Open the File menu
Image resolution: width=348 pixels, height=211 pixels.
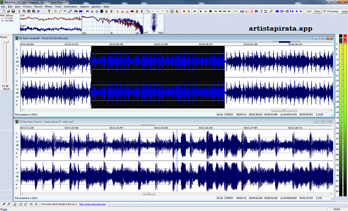tap(3, 6)
